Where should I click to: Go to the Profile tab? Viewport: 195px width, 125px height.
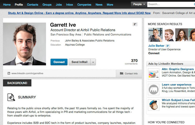point(19,5)
